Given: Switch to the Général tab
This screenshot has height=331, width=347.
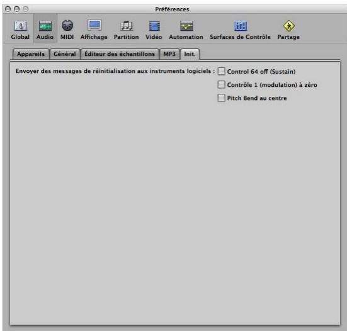Looking at the screenshot, I should pos(65,54).
